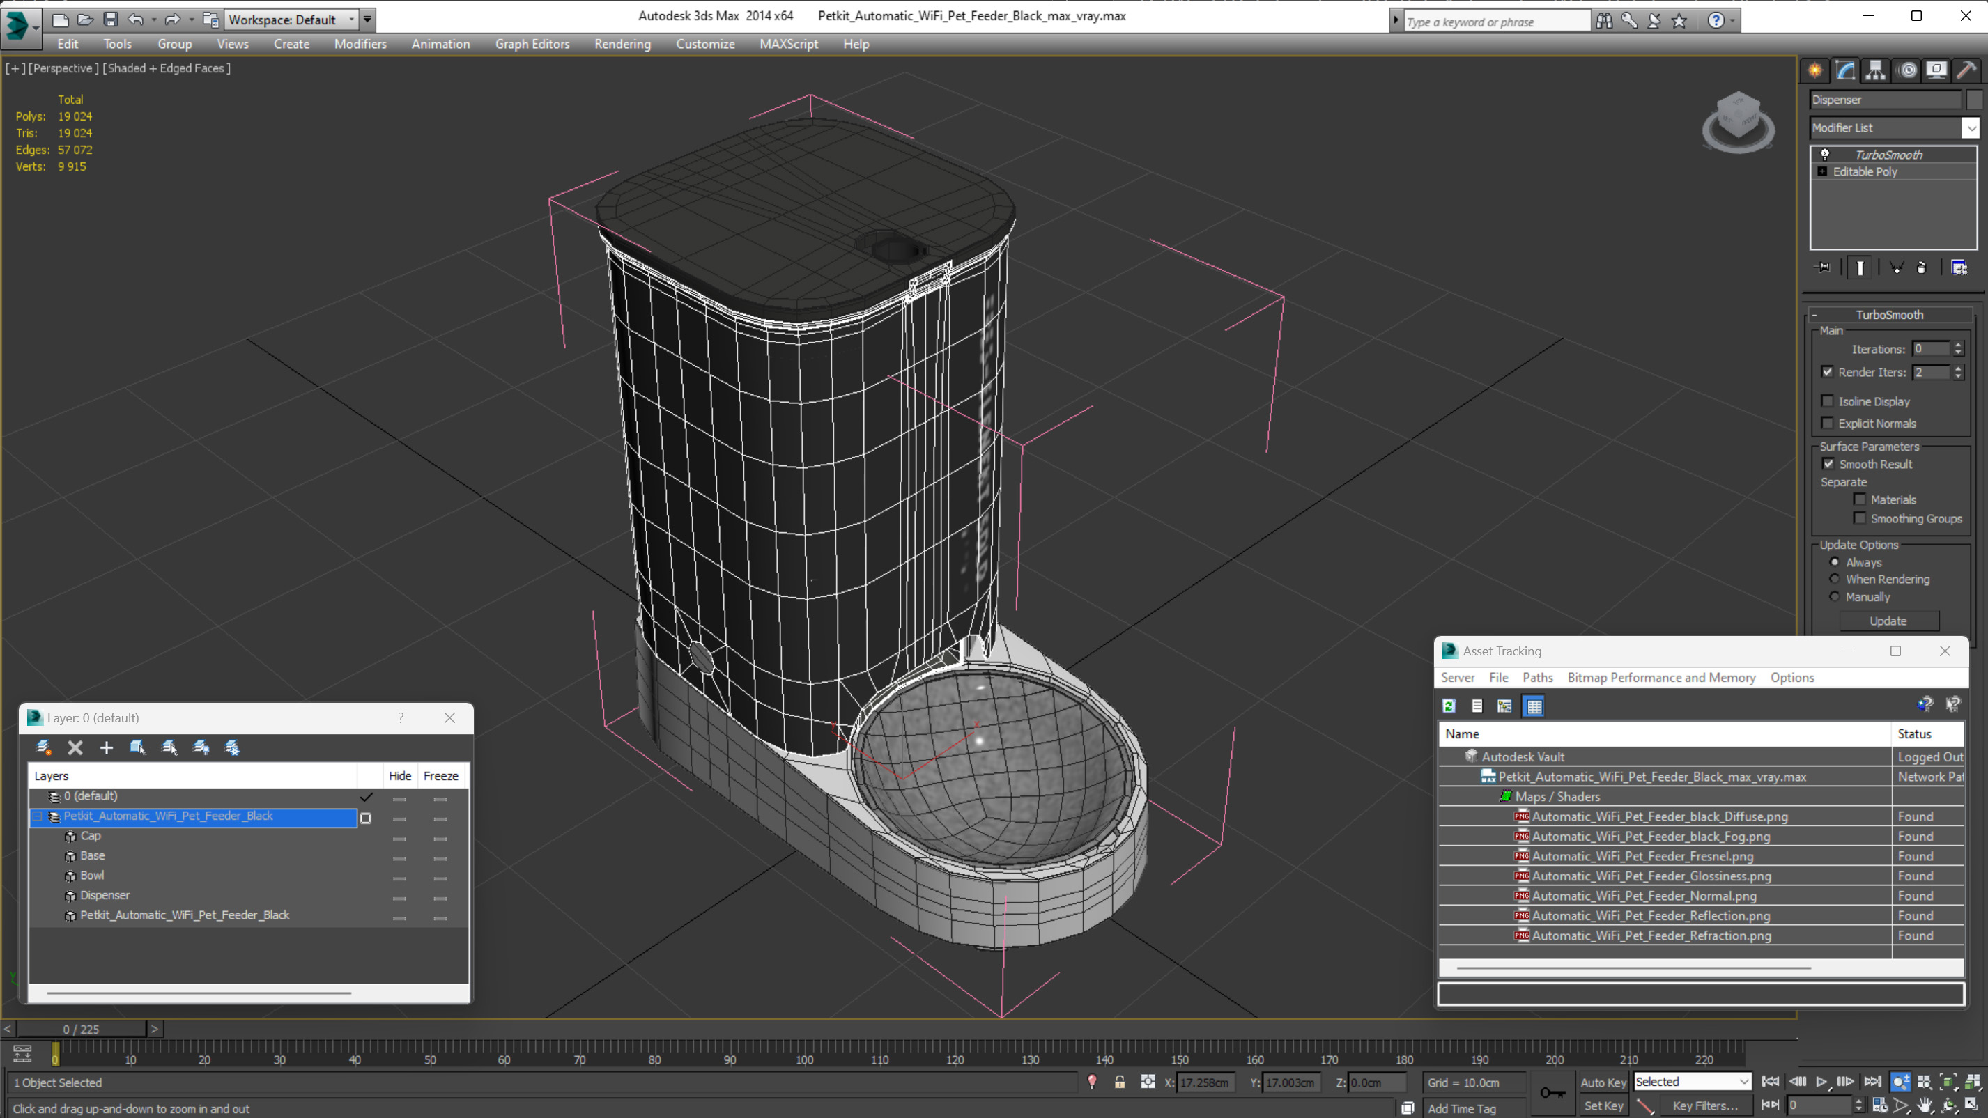
Task: Select the When Rendering radio option
Action: click(1835, 579)
